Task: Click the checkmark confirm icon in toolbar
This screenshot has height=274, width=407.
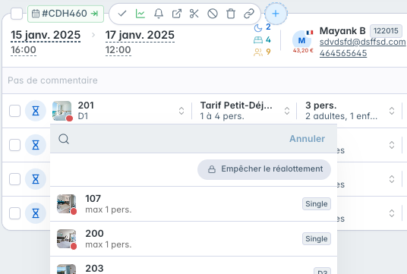Action: pos(122,14)
